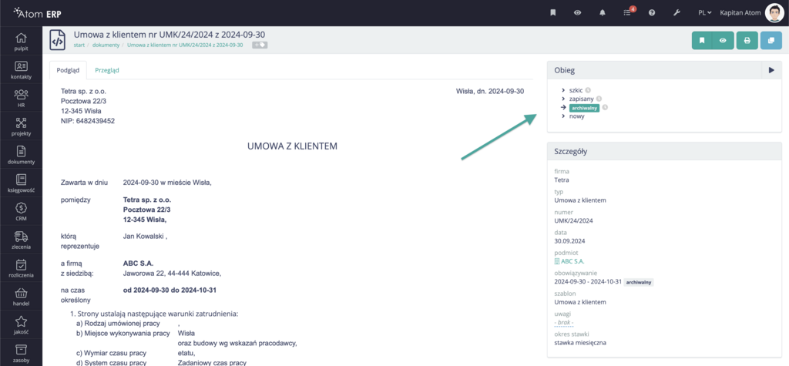Viewport: 789px width, 366px height.
Task: Click the od 2024-09-30 do 2024-10-31 period
Action: coord(170,290)
